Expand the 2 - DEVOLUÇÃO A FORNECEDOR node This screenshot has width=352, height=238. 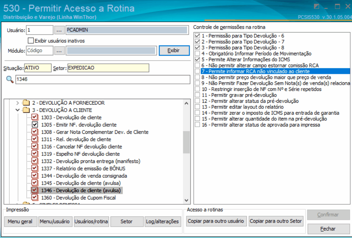tap(18, 103)
